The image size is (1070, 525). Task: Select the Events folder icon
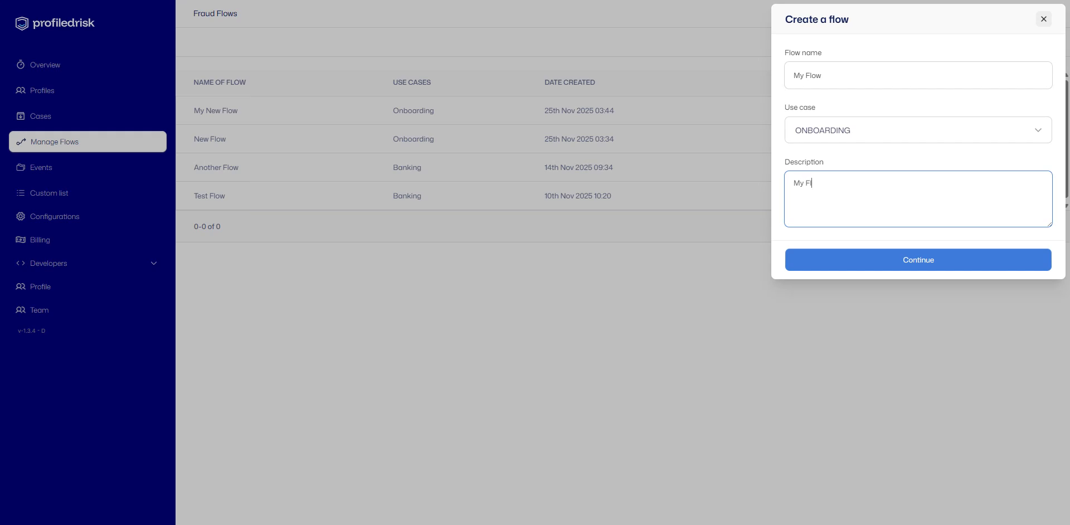(20, 167)
